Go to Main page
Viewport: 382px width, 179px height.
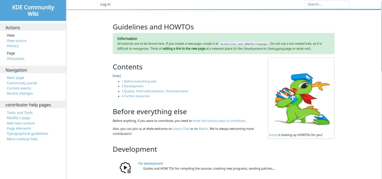[x=15, y=78]
